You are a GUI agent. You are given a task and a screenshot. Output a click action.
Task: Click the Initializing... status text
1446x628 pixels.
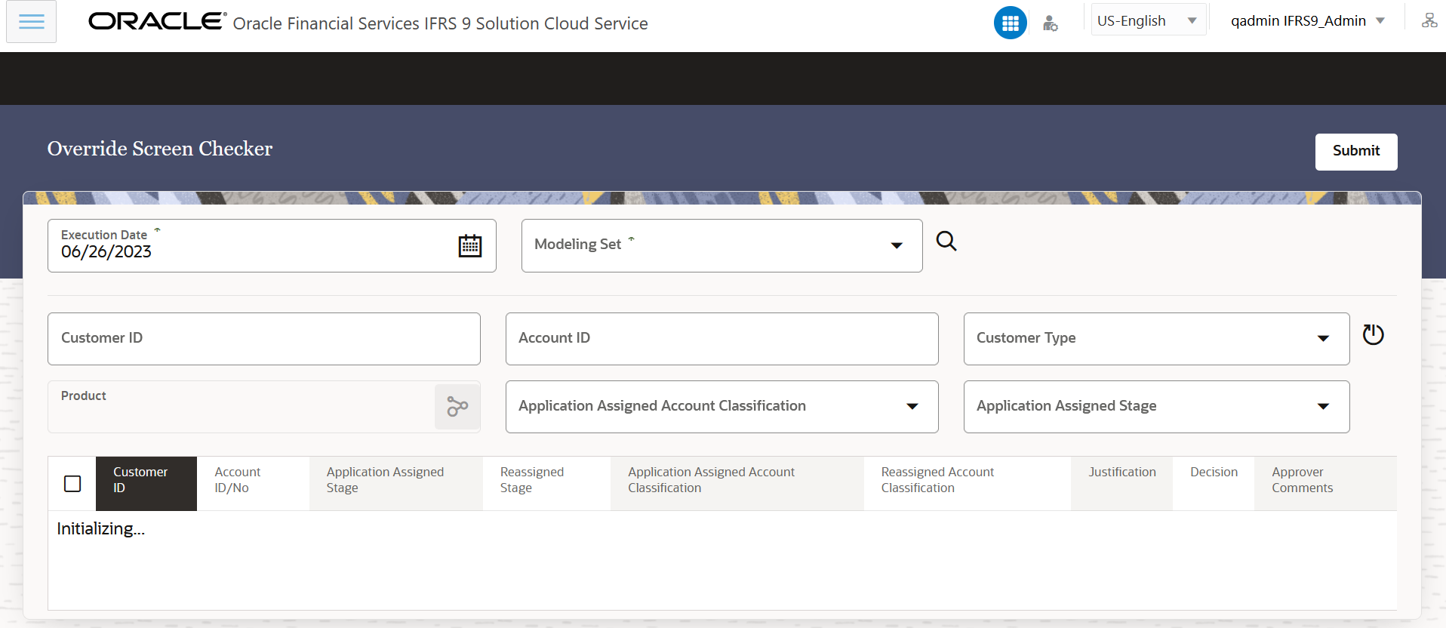pyautogui.click(x=100, y=529)
